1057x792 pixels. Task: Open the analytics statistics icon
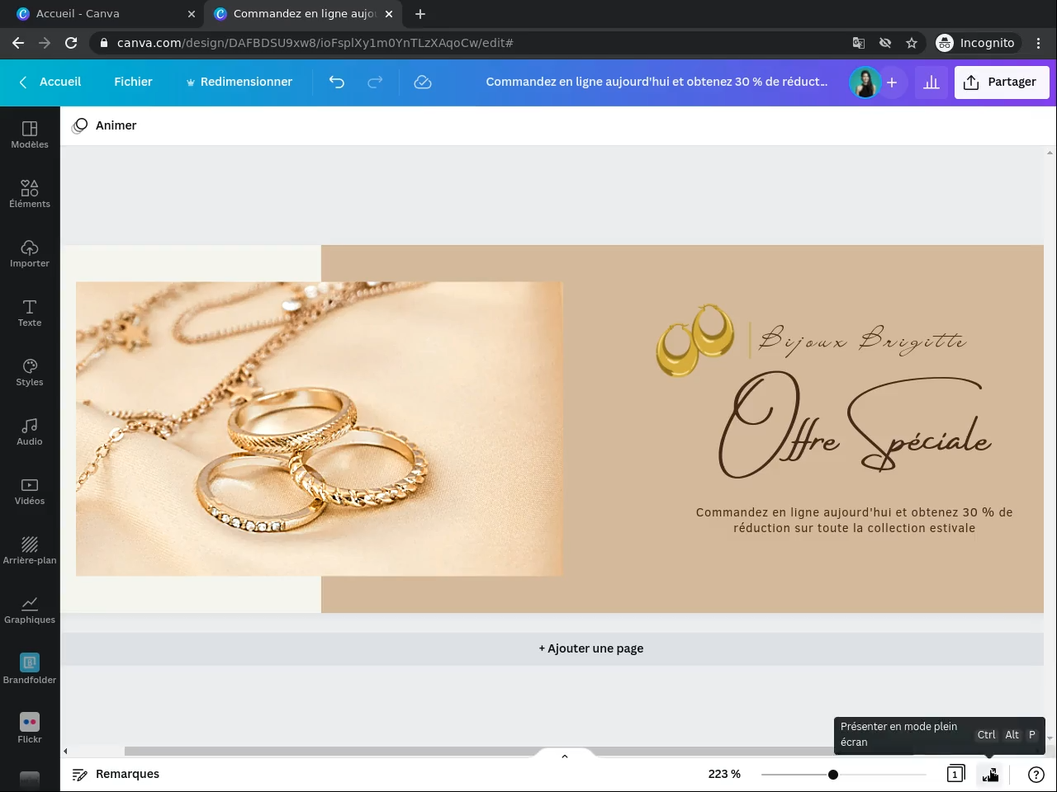coord(931,82)
